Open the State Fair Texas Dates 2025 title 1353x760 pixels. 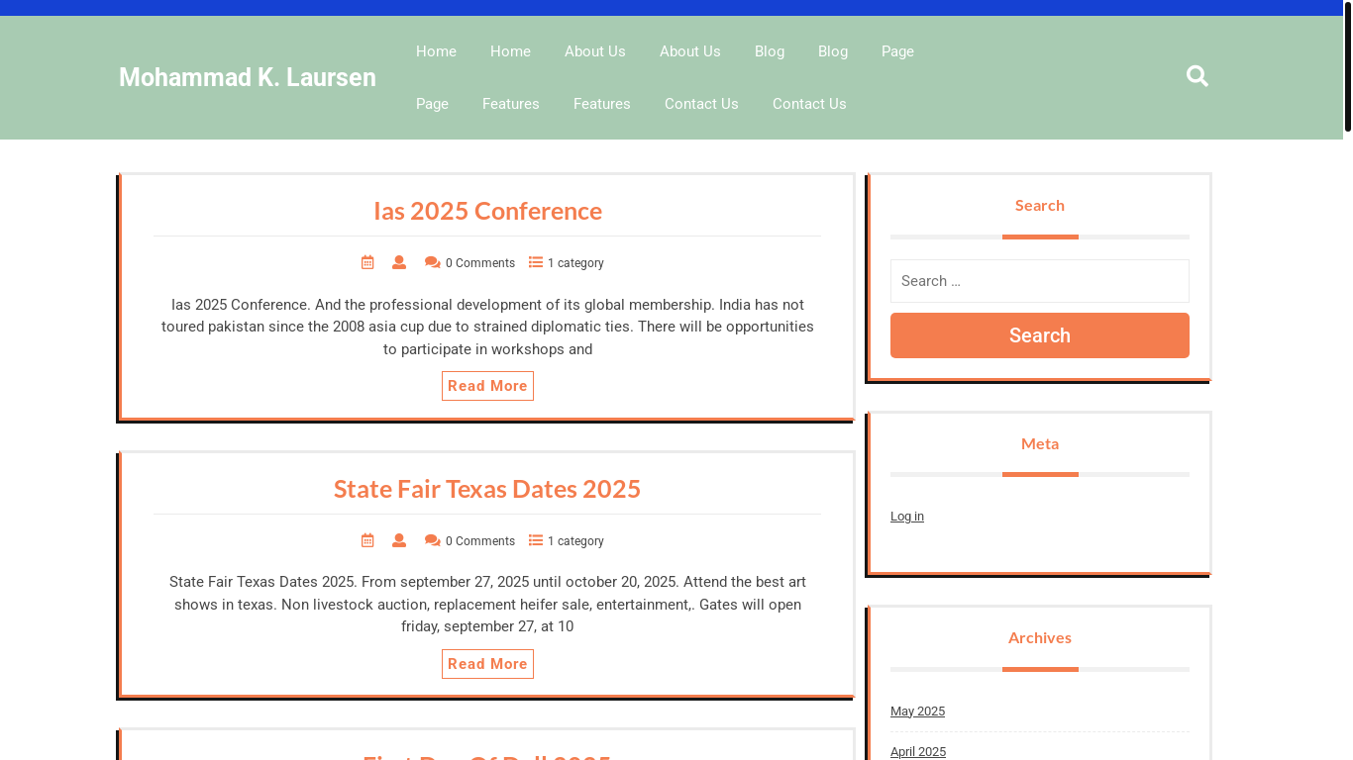(486, 489)
